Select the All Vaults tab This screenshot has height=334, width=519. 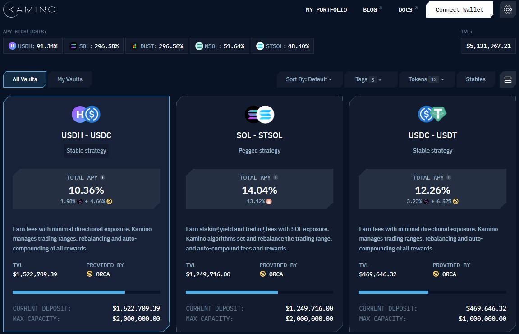[x=25, y=79]
